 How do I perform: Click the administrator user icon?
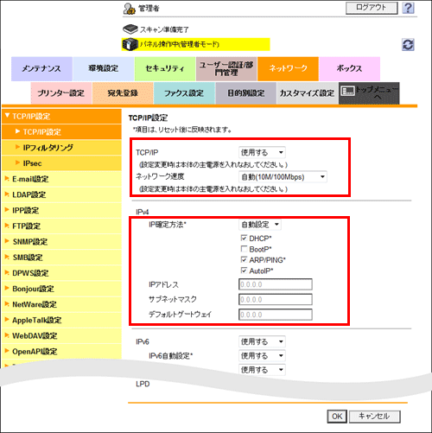point(130,9)
